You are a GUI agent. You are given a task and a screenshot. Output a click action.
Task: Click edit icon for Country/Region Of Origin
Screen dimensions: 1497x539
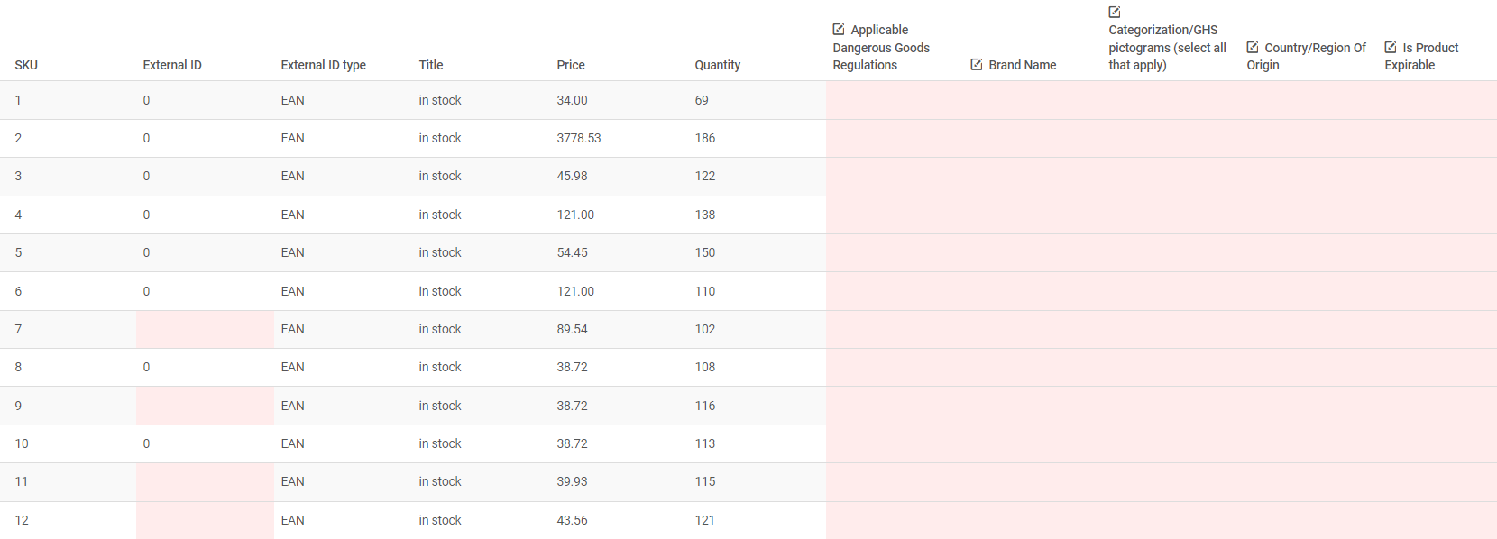click(x=1253, y=48)
